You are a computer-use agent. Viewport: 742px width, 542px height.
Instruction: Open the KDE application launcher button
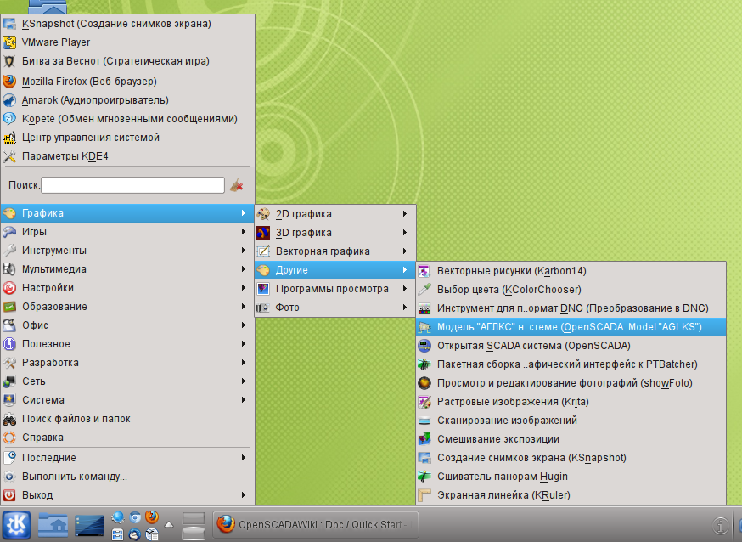[x=17, y=525]
